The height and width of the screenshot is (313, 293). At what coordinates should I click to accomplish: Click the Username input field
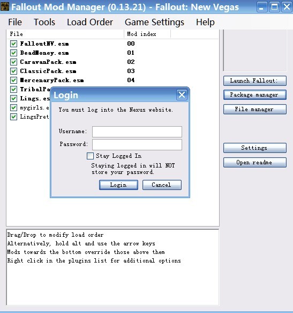click(137, 132)
